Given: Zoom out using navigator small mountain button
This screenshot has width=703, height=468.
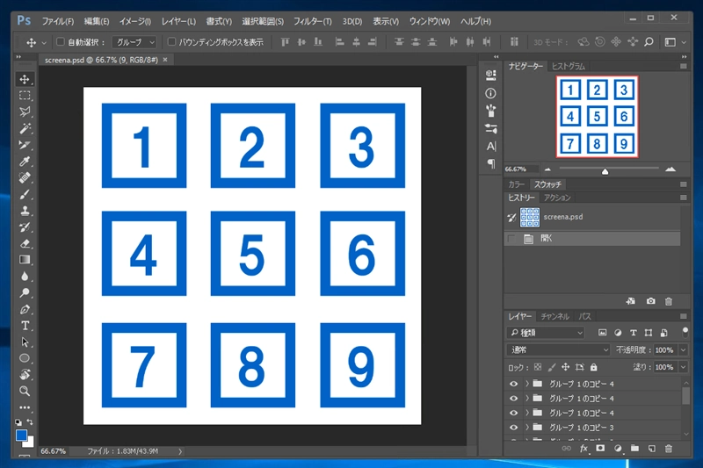Looking at the screenshot, I should click(547, 169).
